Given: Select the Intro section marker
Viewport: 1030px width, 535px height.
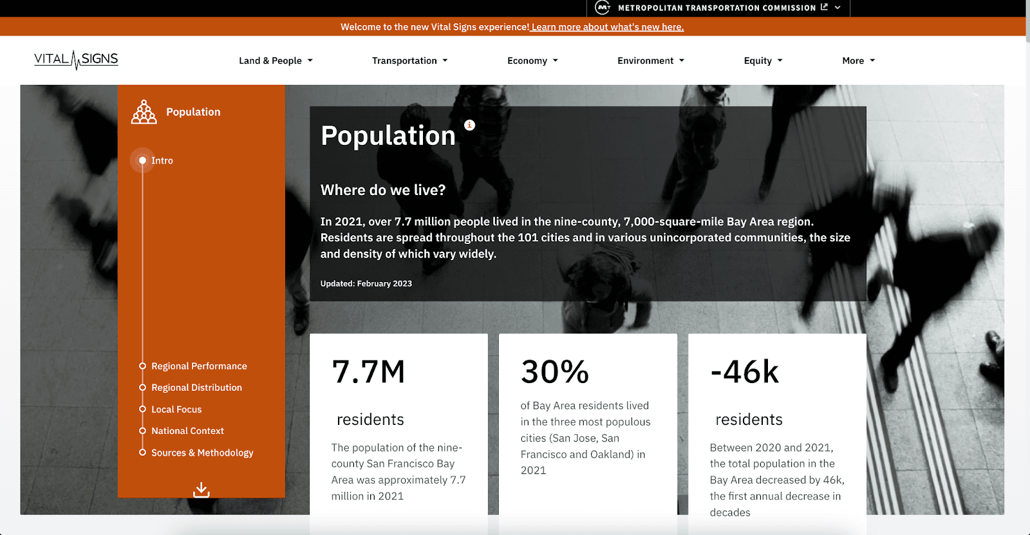Looking at the screenshot, I should point(143,160).
